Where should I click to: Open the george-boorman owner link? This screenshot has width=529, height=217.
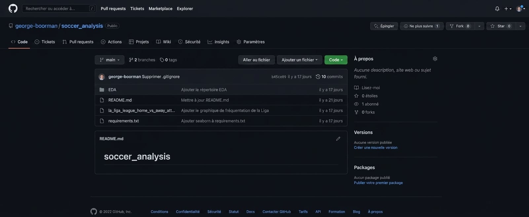click(x=36, y=26)
